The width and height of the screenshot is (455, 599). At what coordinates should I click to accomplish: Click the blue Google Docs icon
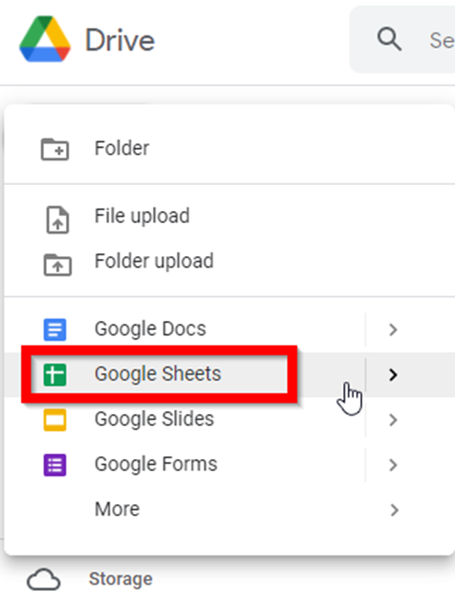(x=55, y=329)
